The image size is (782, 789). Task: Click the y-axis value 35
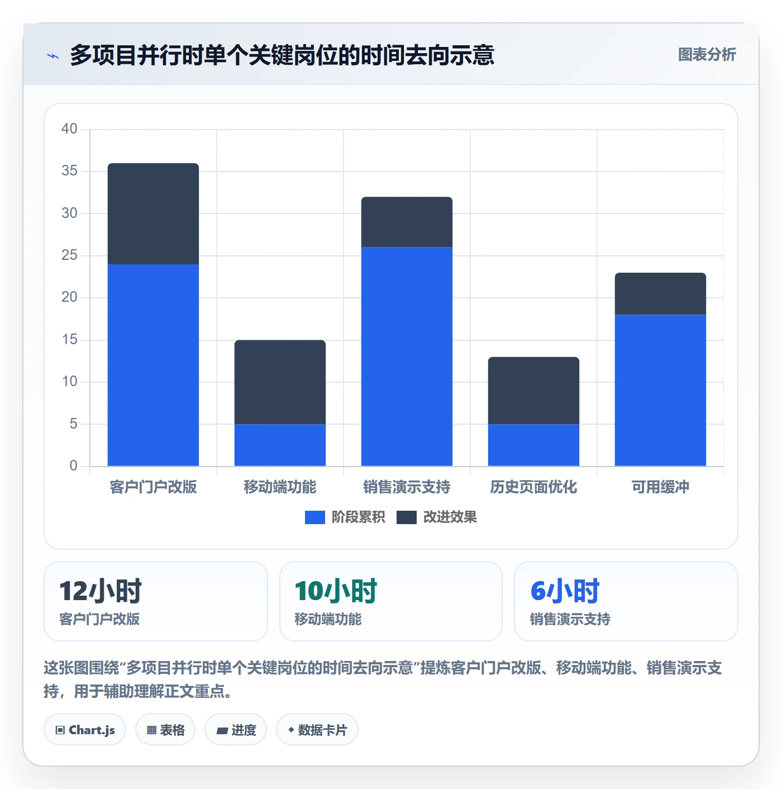[x=69, y=171]
